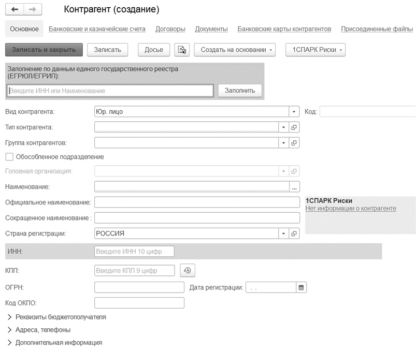Click the Контрагент (создание) title
416x350 pixels.
coord(111,9)
